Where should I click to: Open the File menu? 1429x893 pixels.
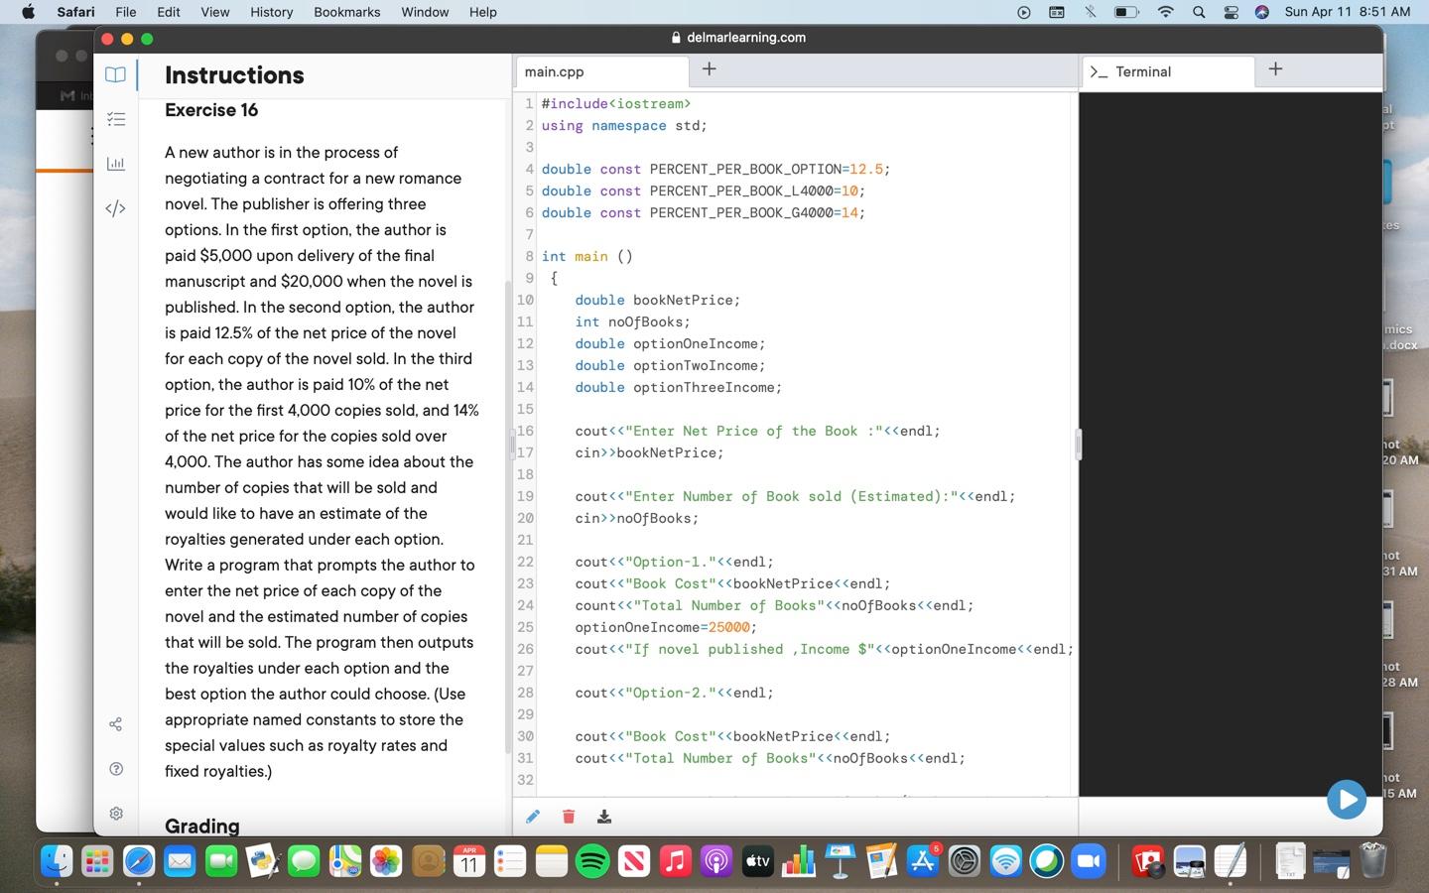(126, 12)
